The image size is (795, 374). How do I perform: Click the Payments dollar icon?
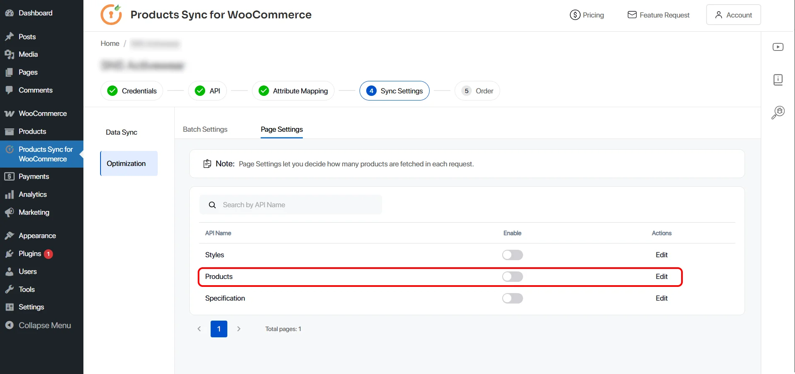(9, 176)
